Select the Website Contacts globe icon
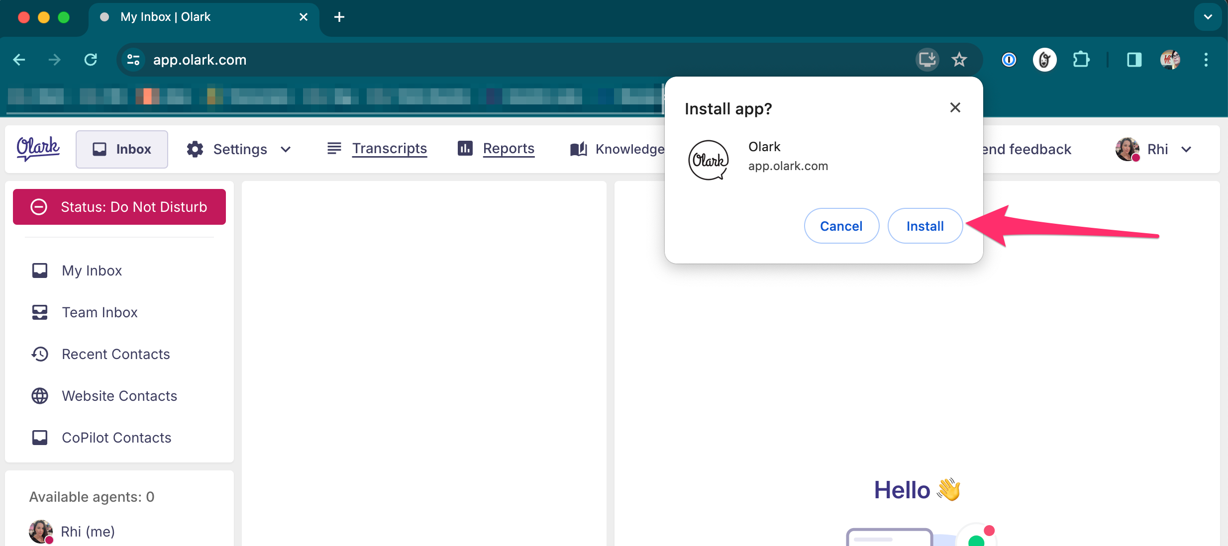 40,395
